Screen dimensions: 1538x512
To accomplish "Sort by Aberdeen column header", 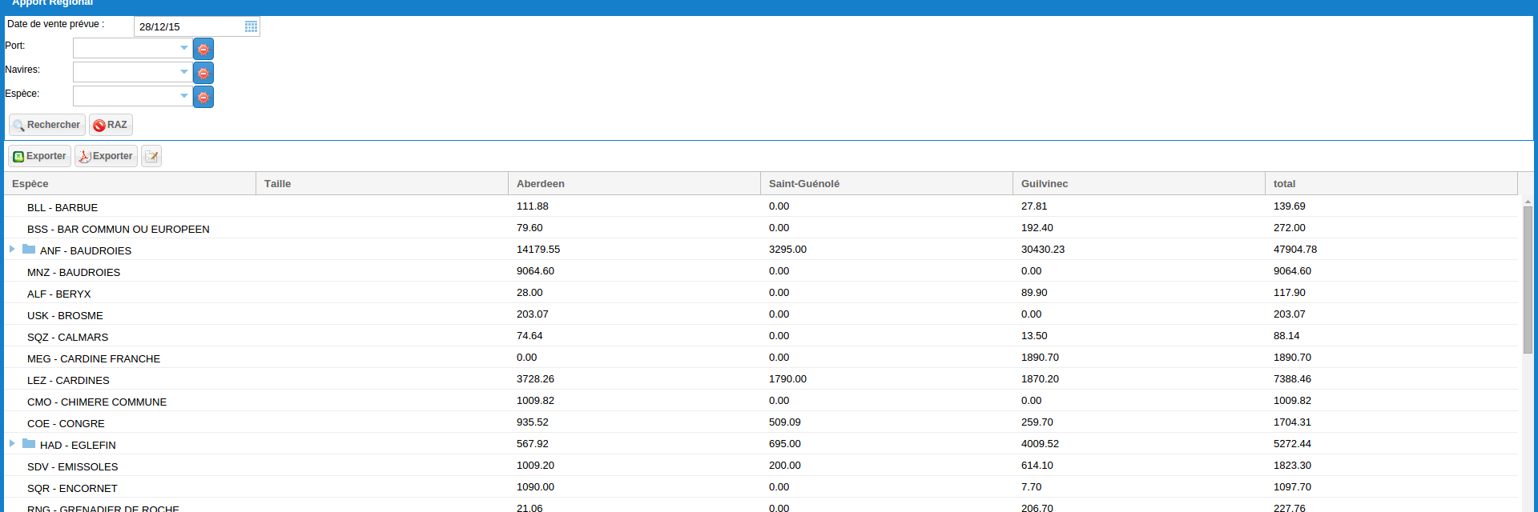I will click(634, 183).
